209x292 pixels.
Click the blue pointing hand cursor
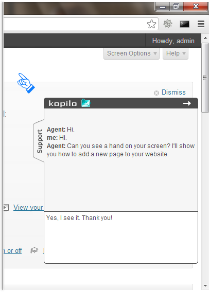click(26, 83)
